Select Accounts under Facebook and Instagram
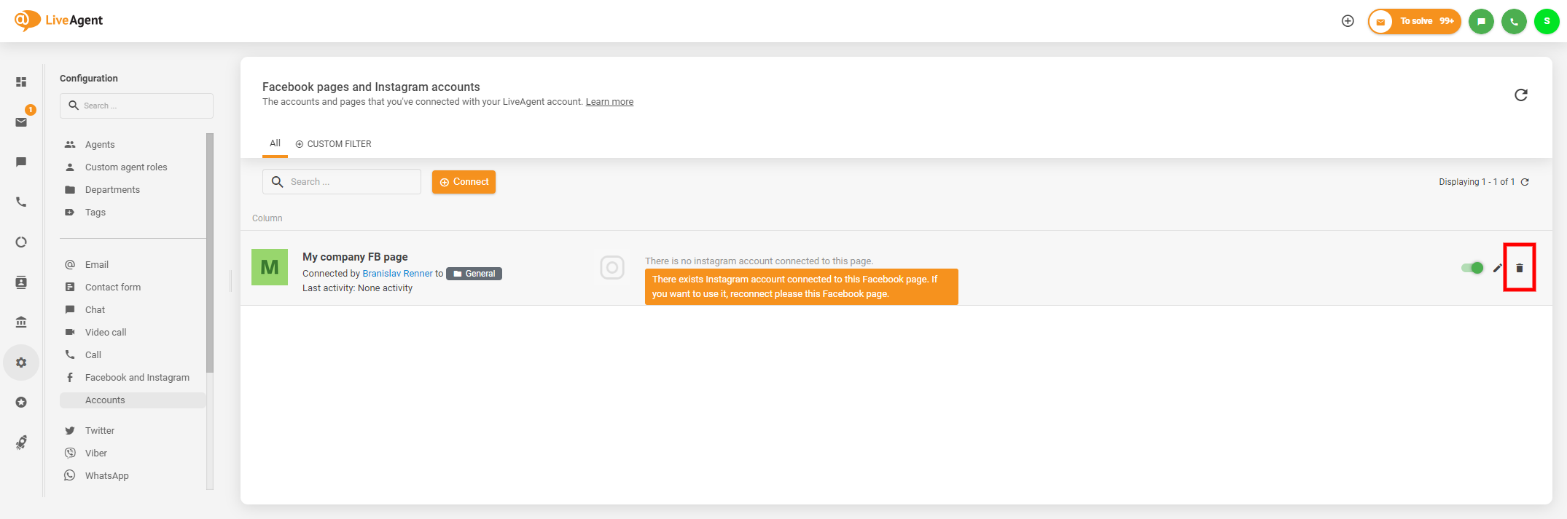This screenshot has width=1567, height=519. [106, 400]
